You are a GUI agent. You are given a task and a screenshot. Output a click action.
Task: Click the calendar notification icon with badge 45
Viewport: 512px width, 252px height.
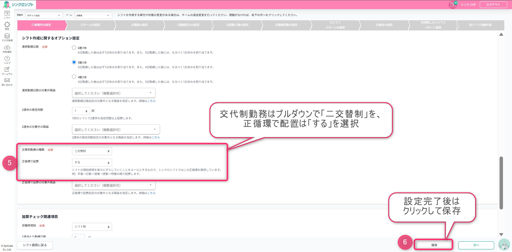(x=453, y=5)
